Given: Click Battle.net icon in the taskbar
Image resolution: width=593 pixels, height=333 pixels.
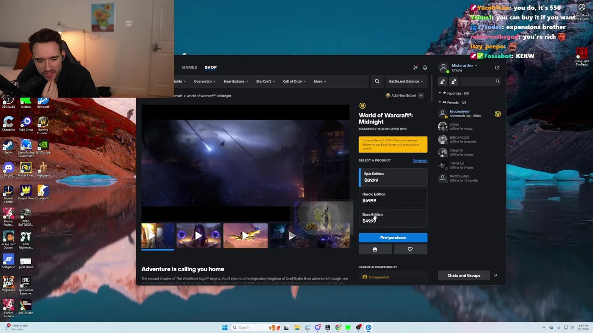Looking at the screenshot, I should 368,327.
